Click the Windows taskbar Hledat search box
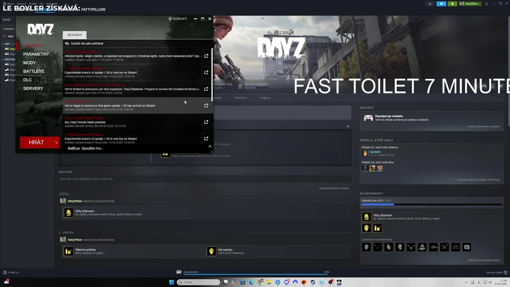 [x=199, y=282]
